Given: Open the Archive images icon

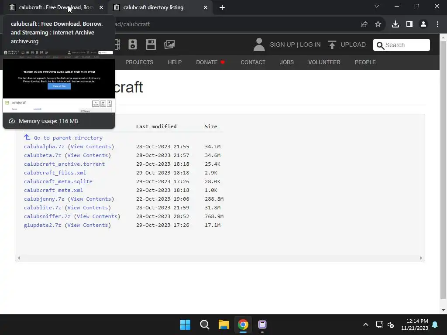Looking at the screenshot, I should coord(169,44).
